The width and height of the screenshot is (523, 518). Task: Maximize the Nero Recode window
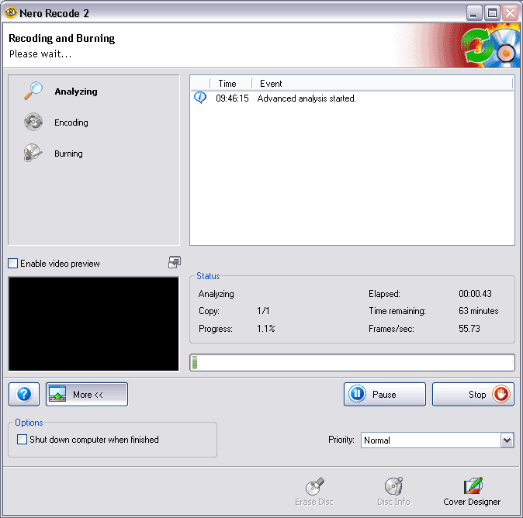[492, 13]
